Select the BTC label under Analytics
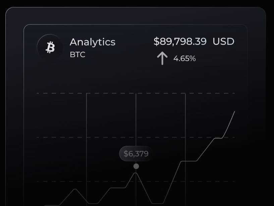This screenshot has width=274, height=206. point(77,54)
